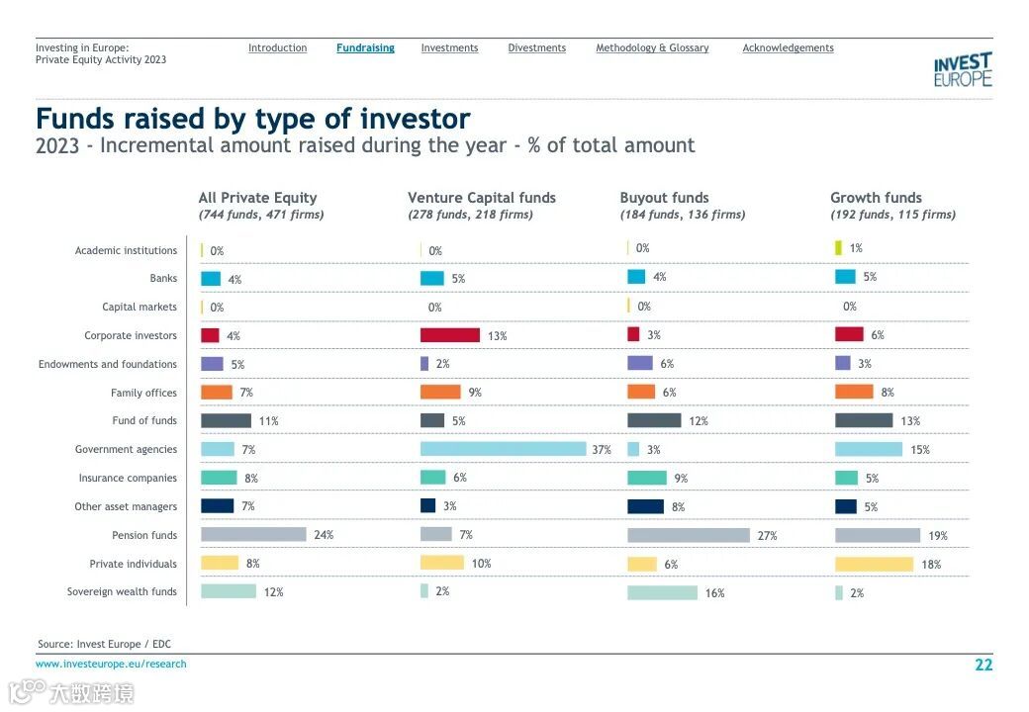Click the Growth funds Private individuals 18% bar

tap(874, 564)
